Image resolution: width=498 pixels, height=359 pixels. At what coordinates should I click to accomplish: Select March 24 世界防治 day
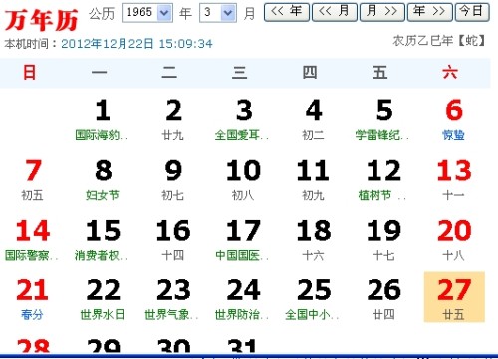243,300
